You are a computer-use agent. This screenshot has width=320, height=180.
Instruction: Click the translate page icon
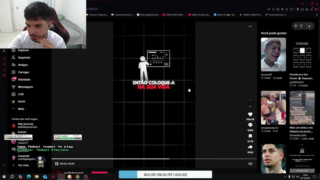click(282, 9)
